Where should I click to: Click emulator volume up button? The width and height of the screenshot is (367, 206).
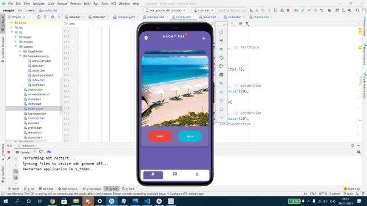click(x=221, y=40)
